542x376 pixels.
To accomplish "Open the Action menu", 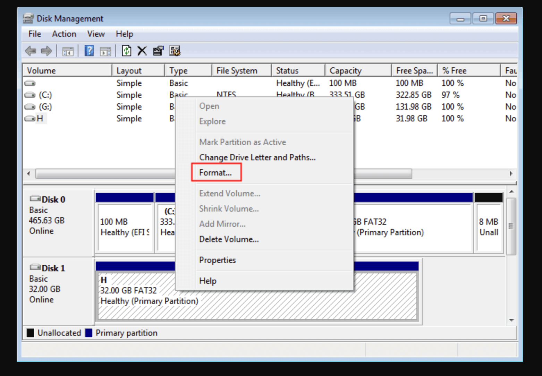I will (x=64, y=34).
